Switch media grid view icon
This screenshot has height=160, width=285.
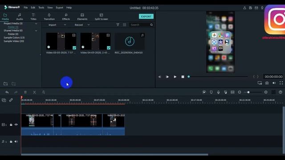[x=125, y=25]
